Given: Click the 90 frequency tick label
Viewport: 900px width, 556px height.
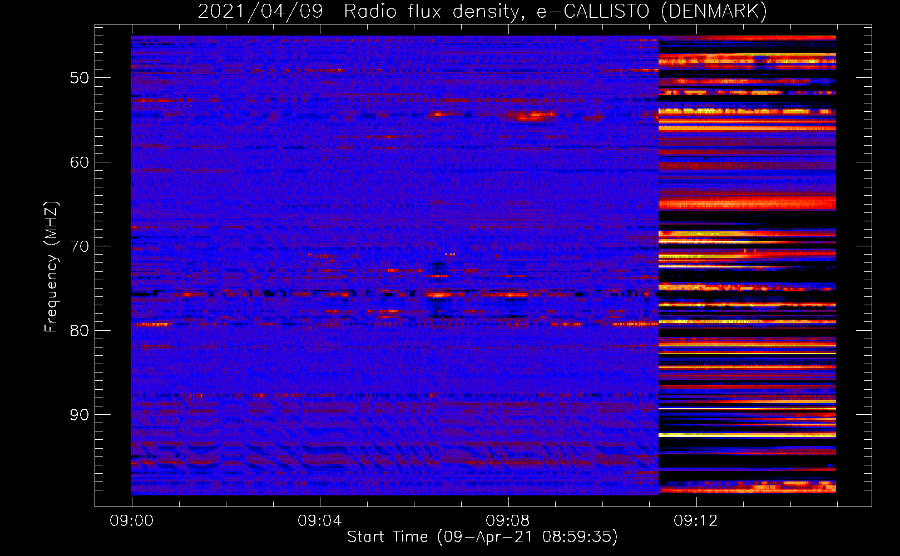Looking at the screenshot, I should (80, 415).
